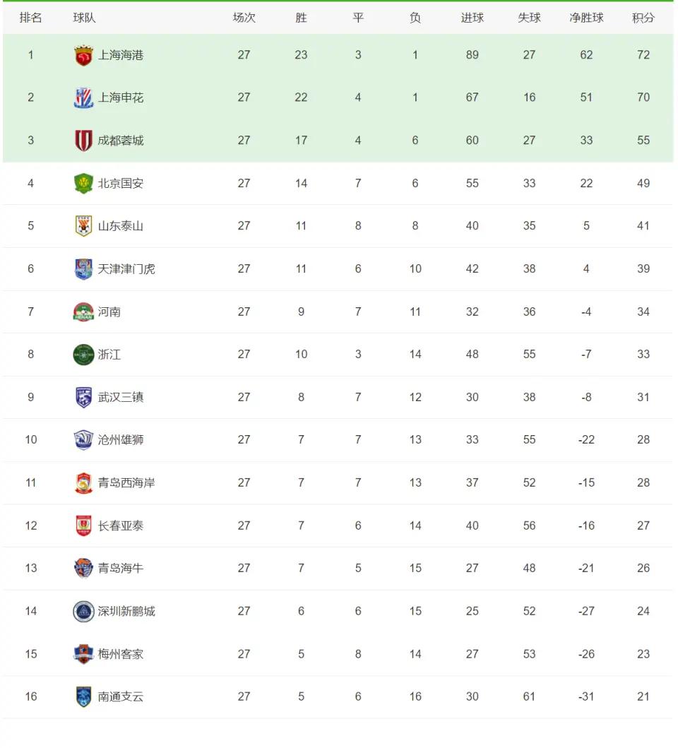Viewport: 678px width, 748px height.
Task: Click the Shanghai Port (上海海港) team logo
Action: 83,55
